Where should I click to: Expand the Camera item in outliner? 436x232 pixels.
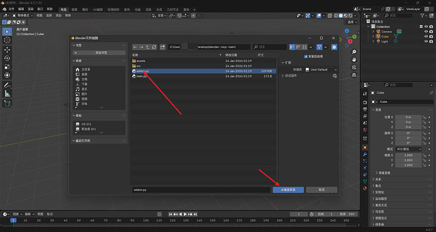click(x=373, y=32)
